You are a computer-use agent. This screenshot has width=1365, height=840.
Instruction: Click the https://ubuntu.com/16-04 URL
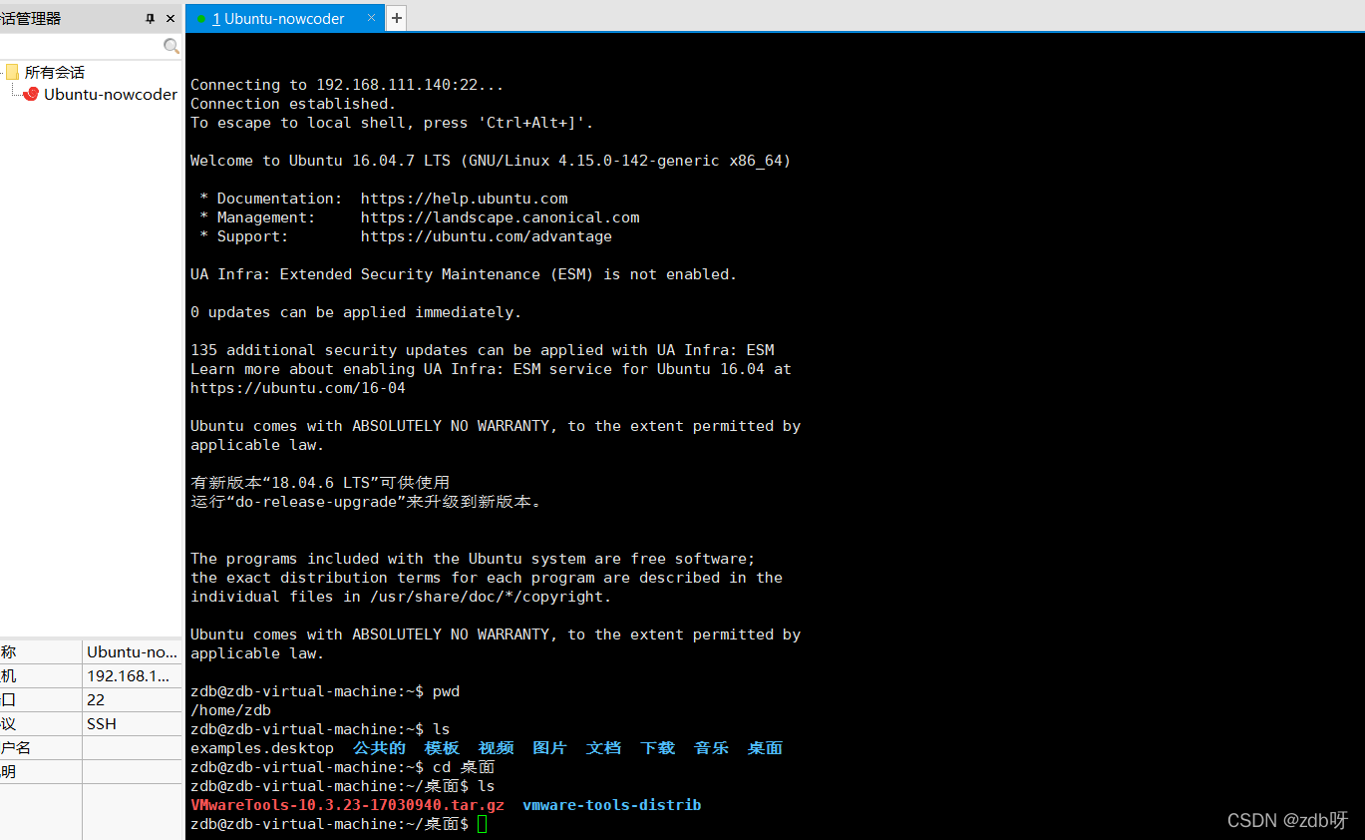(298, 388)
